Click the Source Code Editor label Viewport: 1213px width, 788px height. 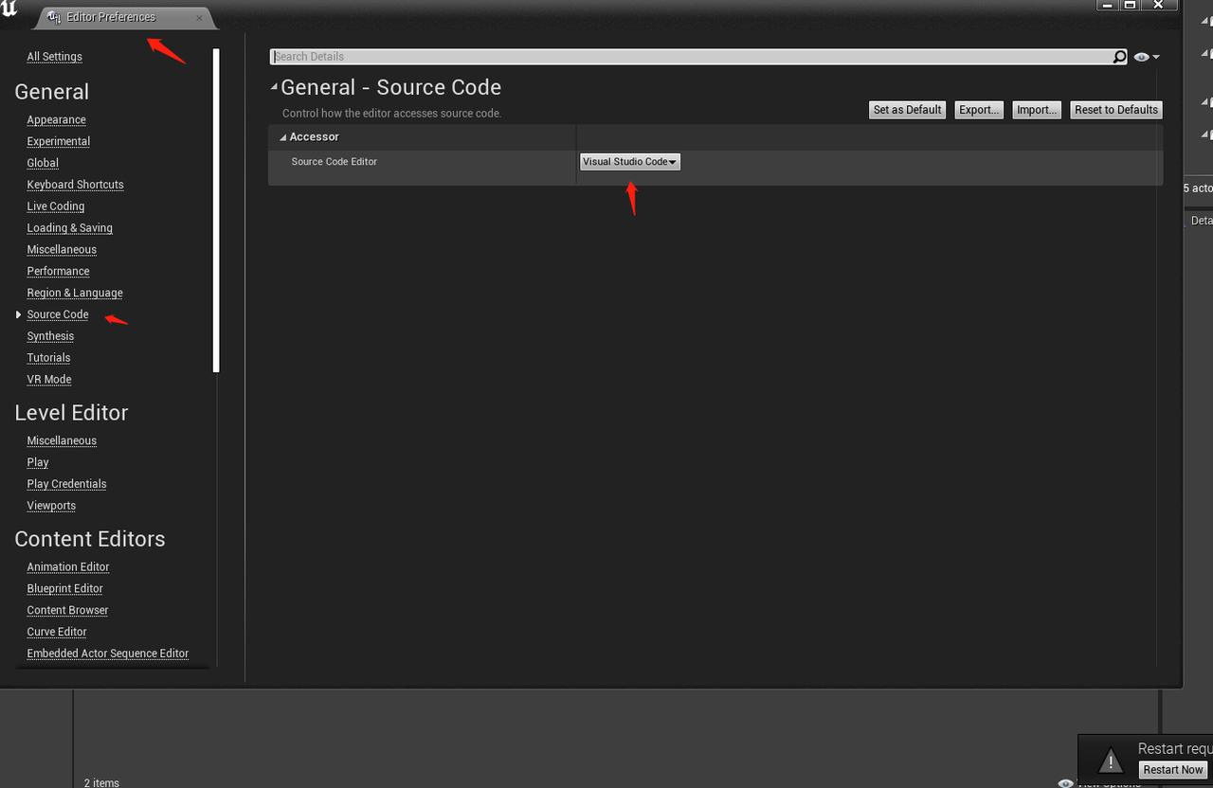[335, 162]
